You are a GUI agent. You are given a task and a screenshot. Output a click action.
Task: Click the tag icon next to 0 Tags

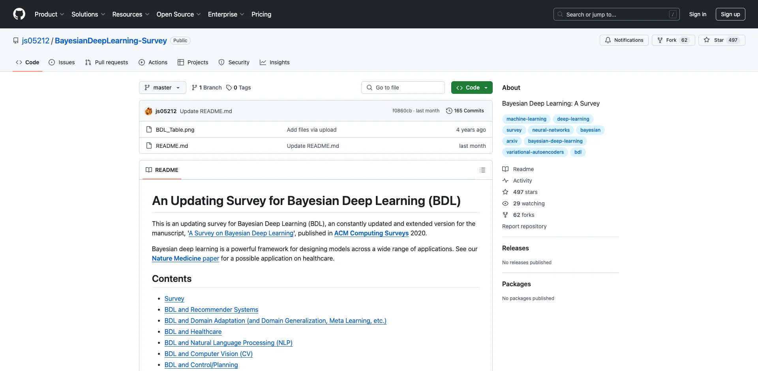coord(229,88)
